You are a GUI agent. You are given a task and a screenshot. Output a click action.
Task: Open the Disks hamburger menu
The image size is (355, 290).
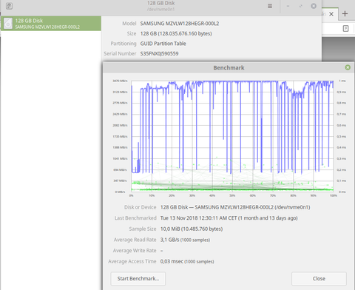[x=270, y=6]
